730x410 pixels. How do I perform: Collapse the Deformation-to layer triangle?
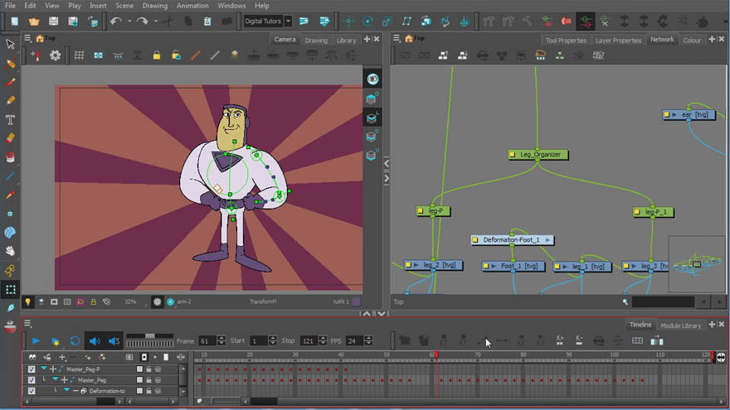66,390
